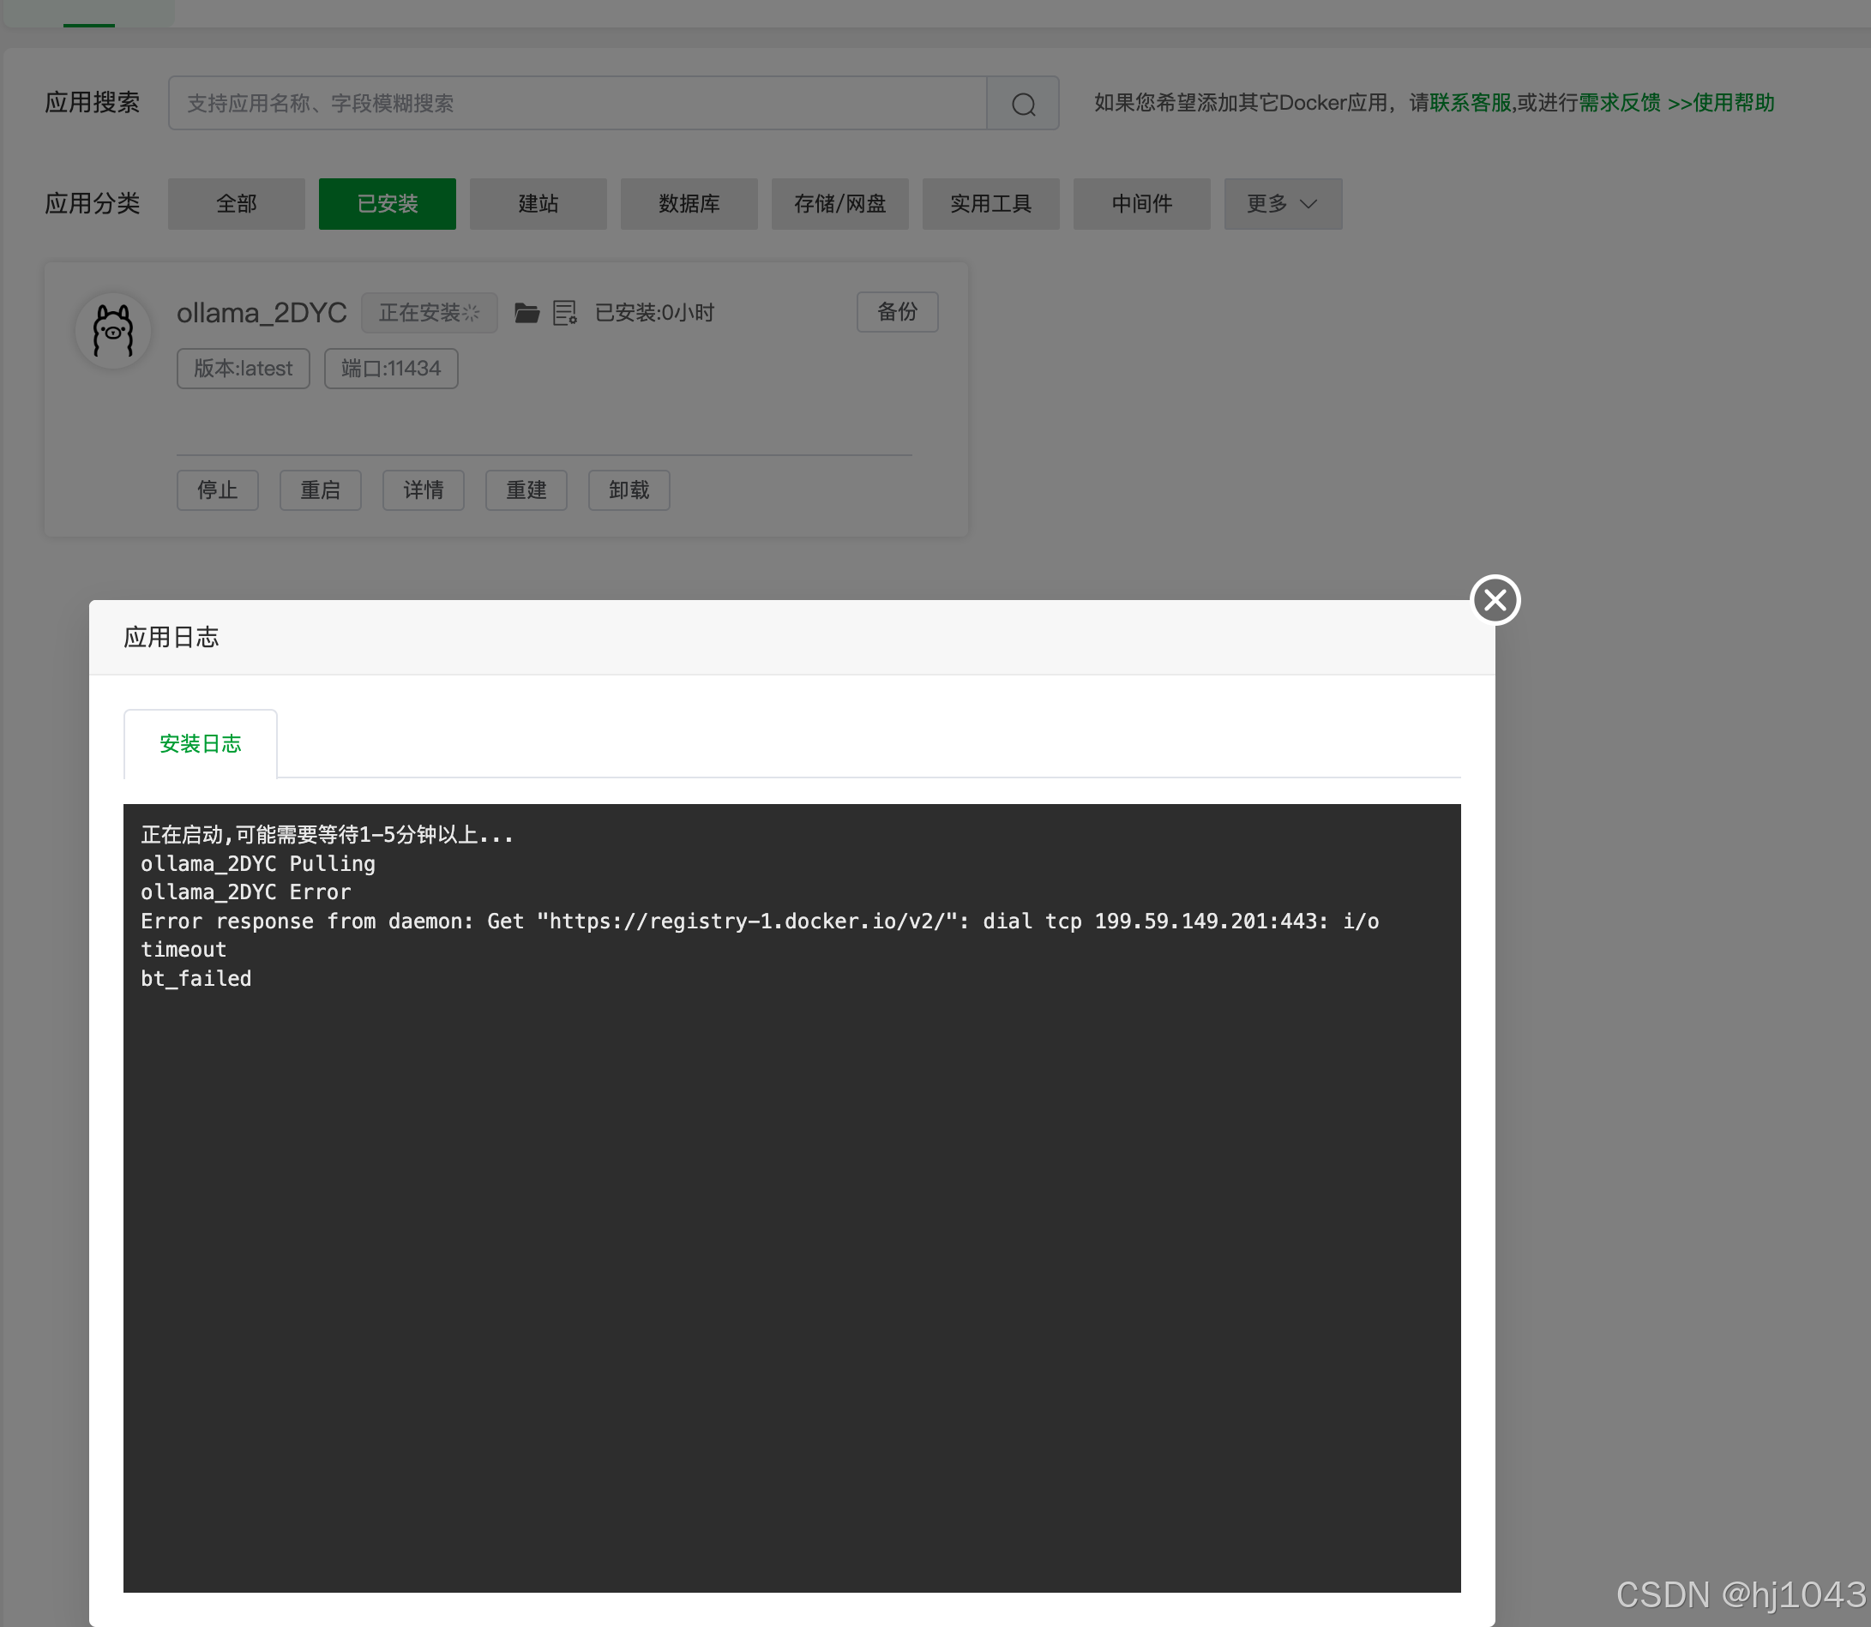1871x1627 pixels.
Task: Open the 安装日志 tab
Action: 200,743
